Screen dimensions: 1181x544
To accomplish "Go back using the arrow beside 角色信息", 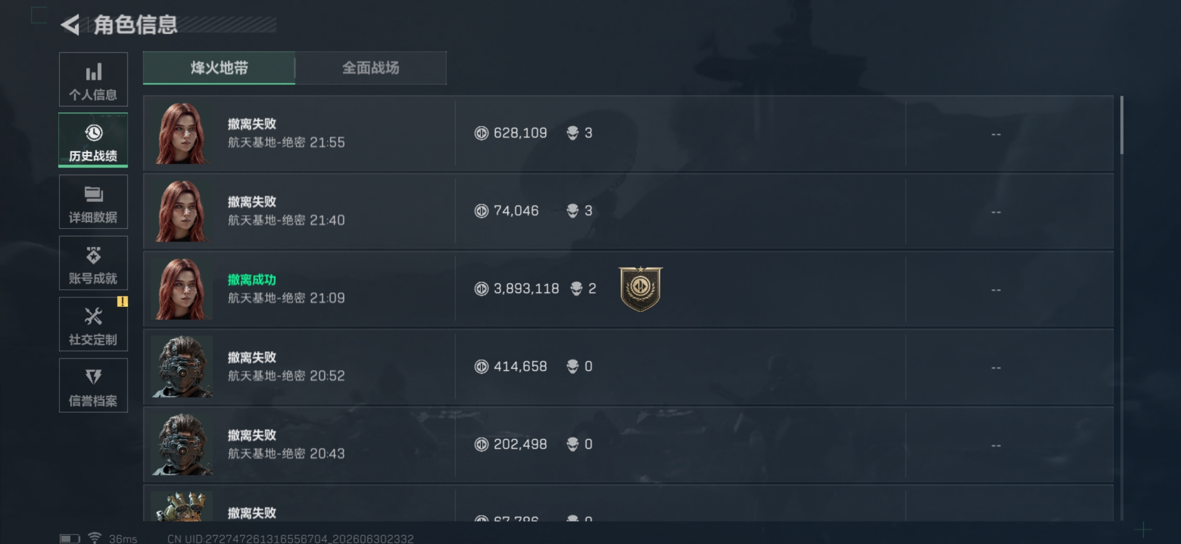I will click(x=71, y=25).
